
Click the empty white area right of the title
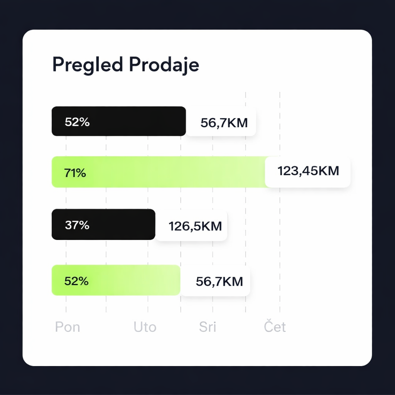click(289, 65)
